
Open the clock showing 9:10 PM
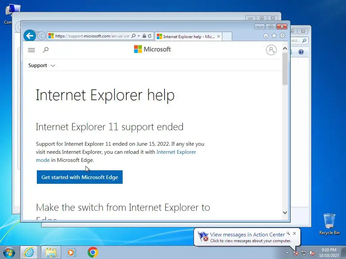[x=329, y=253]
